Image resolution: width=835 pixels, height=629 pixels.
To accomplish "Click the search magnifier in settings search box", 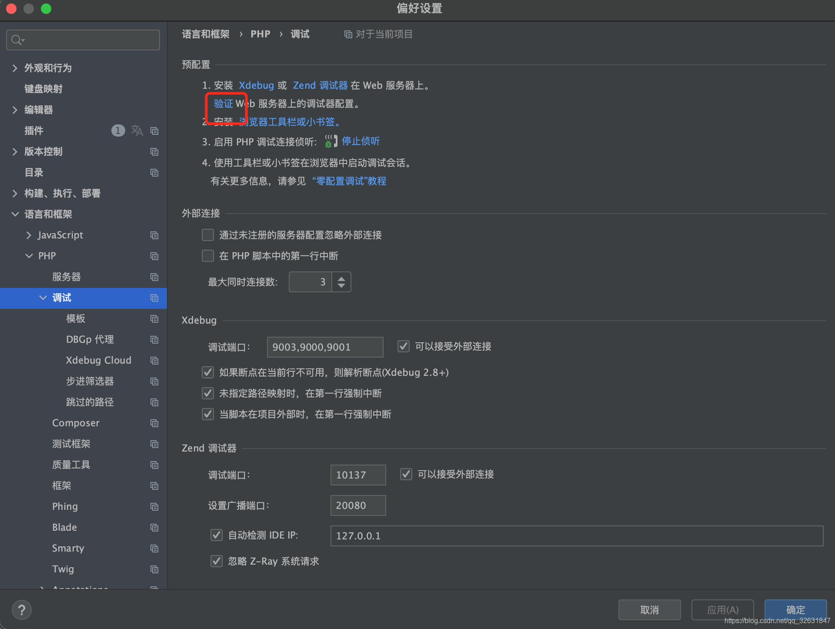I will pyautogui.click(x=17, y=40).
